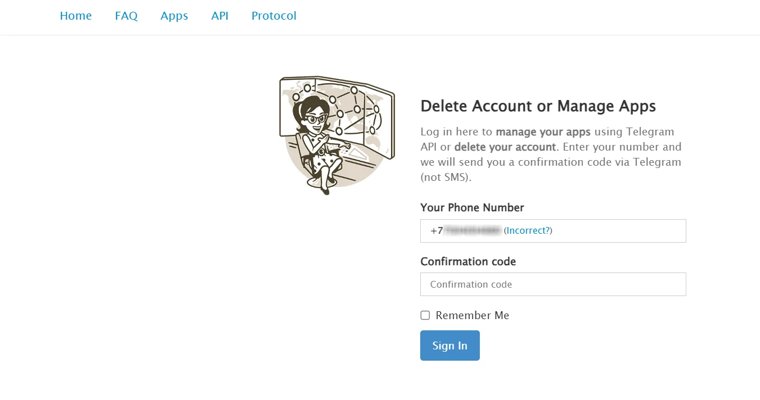Click bold 'delete your account' text
Image resolution: width=760 pixels, height=400 pixels.
[x=505, y=147]
